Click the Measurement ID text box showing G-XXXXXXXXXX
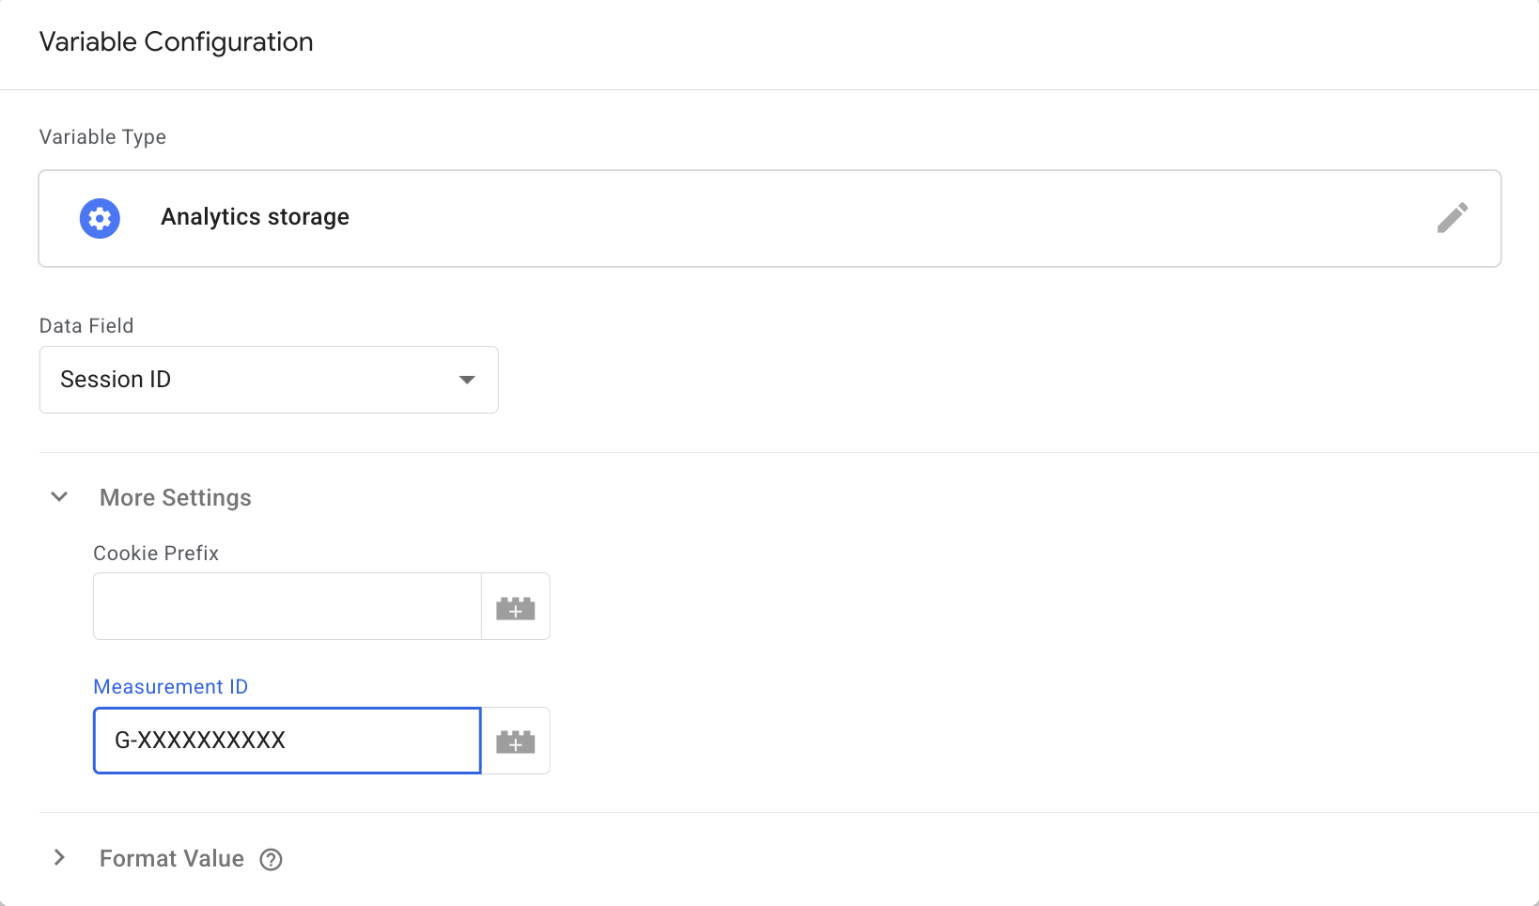 coord(287,741)
